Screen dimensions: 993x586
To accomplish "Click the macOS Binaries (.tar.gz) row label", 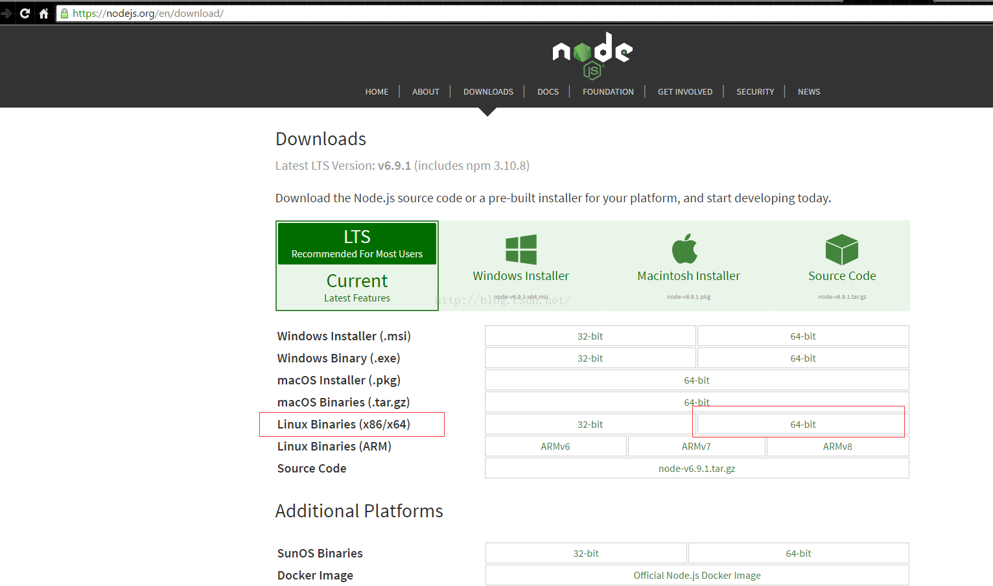I will click(344, 403).
